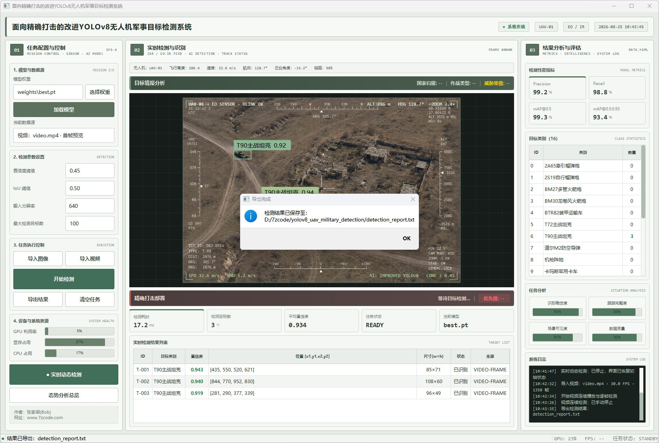The height and width of the screenshot is (443, 659).
Task: Open 态势分析总览 overview
Action: point(64,395)
